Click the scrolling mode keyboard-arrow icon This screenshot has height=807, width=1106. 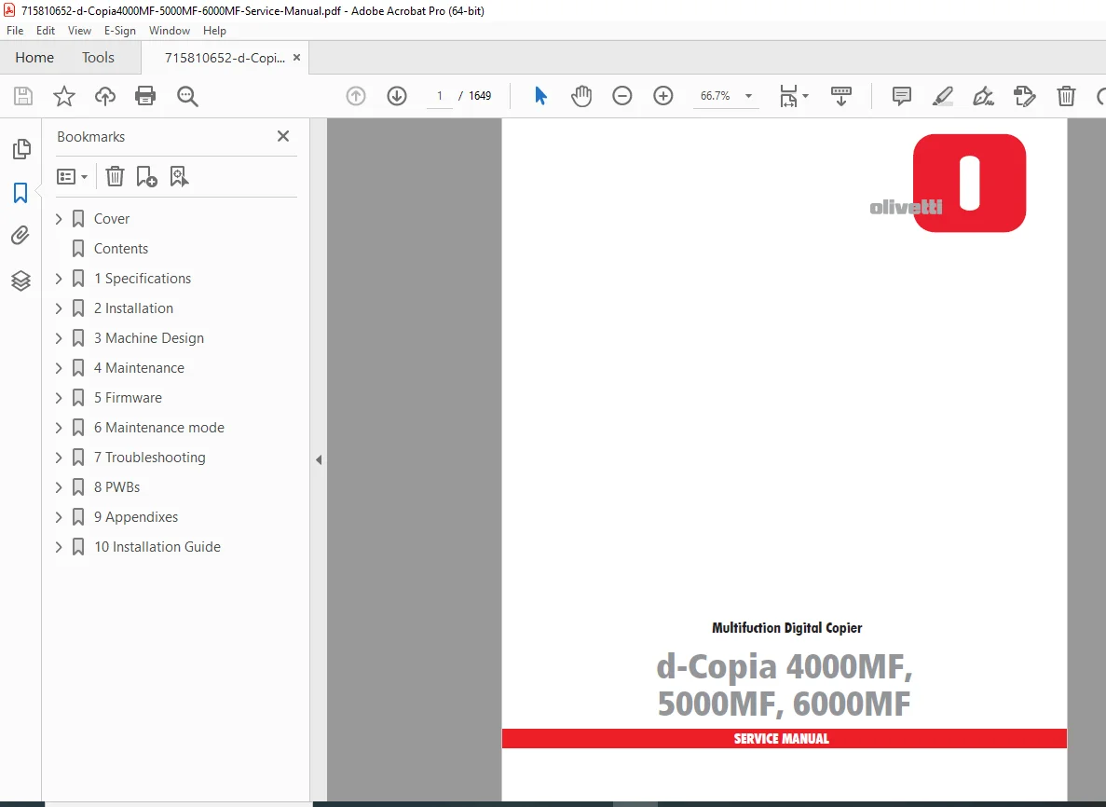[x=840, y=96]
